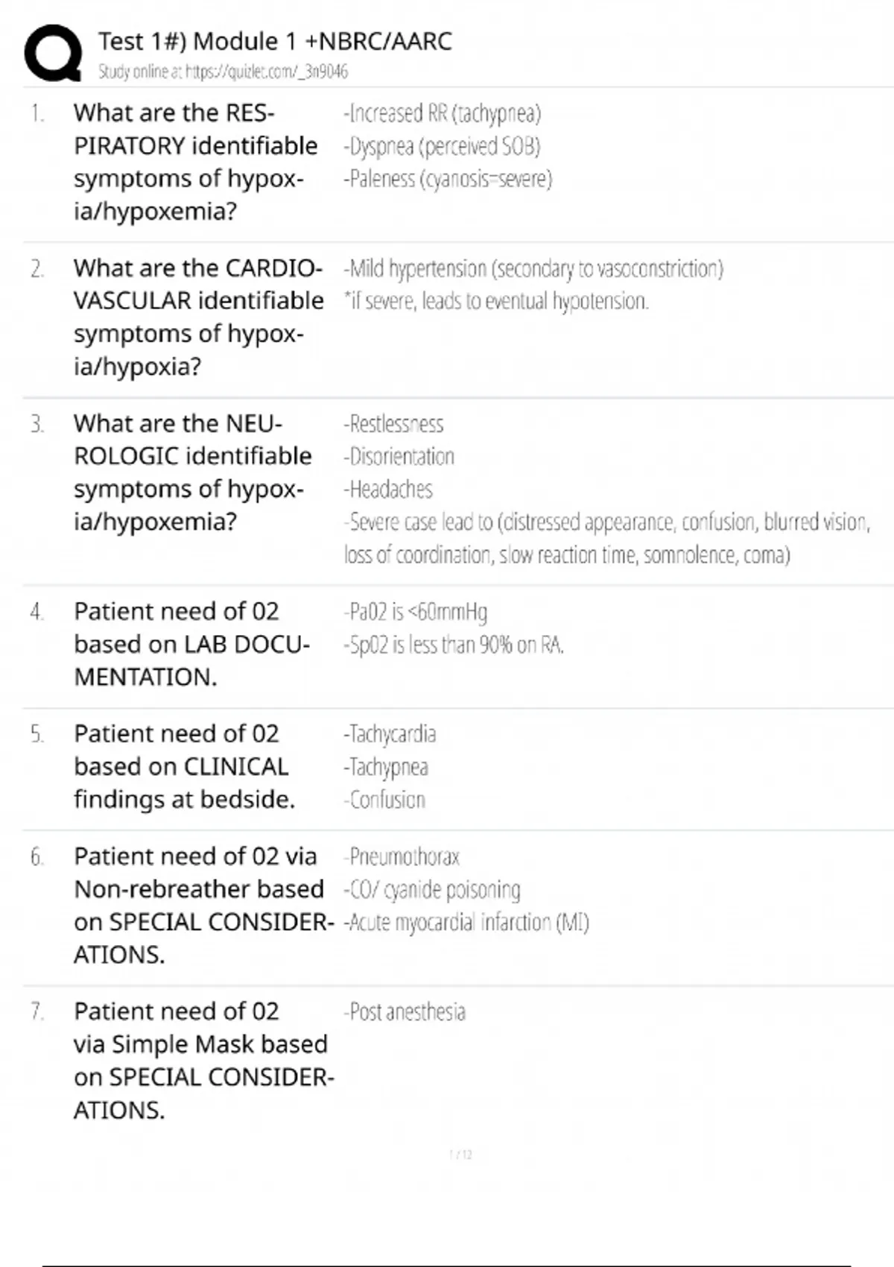Select question 4 about LAB DOCUMENTATION

point(191,644)
